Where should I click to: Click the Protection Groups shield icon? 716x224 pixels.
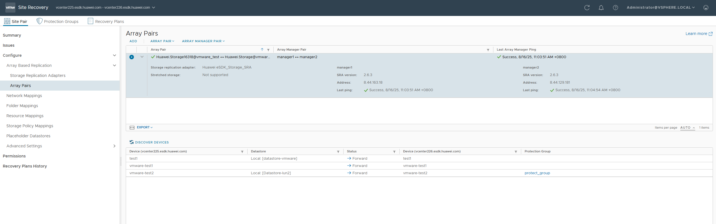(x=40, y=21)
